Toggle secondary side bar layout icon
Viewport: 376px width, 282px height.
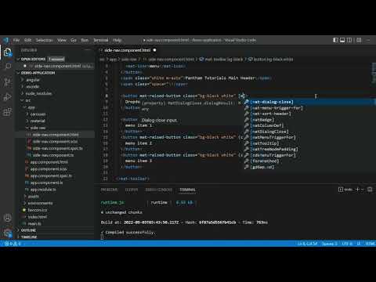349,40
